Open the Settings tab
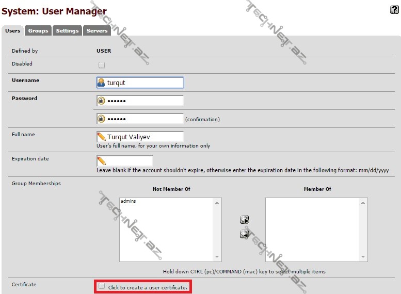401x294 pixels. click(67, 31)
